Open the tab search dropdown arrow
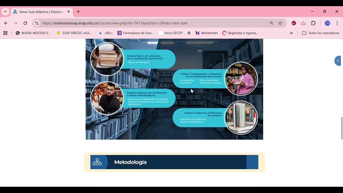343x193 pixels. tap(5, 12)
